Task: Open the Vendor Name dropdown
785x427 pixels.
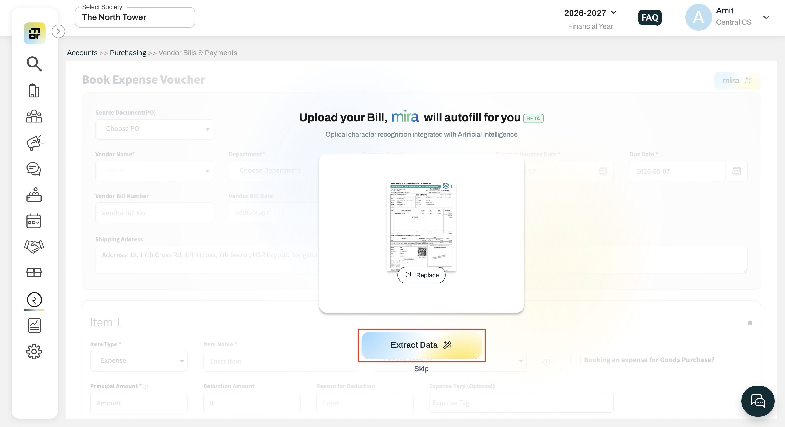Action: [x=154, y=171]
